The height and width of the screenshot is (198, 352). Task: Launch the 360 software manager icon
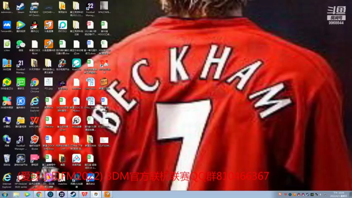7,103
